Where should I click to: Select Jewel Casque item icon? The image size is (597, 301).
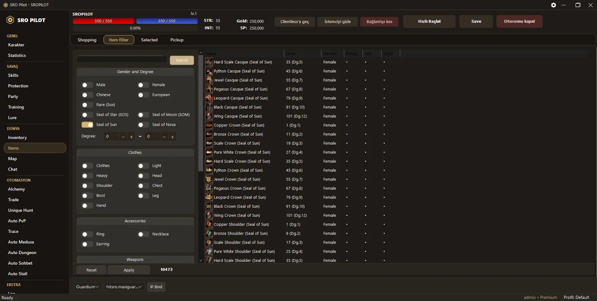click(209, 80)
